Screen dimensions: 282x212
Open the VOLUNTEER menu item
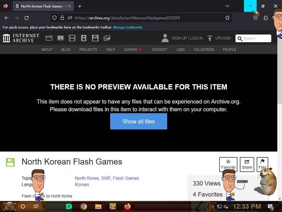(204, 50)
